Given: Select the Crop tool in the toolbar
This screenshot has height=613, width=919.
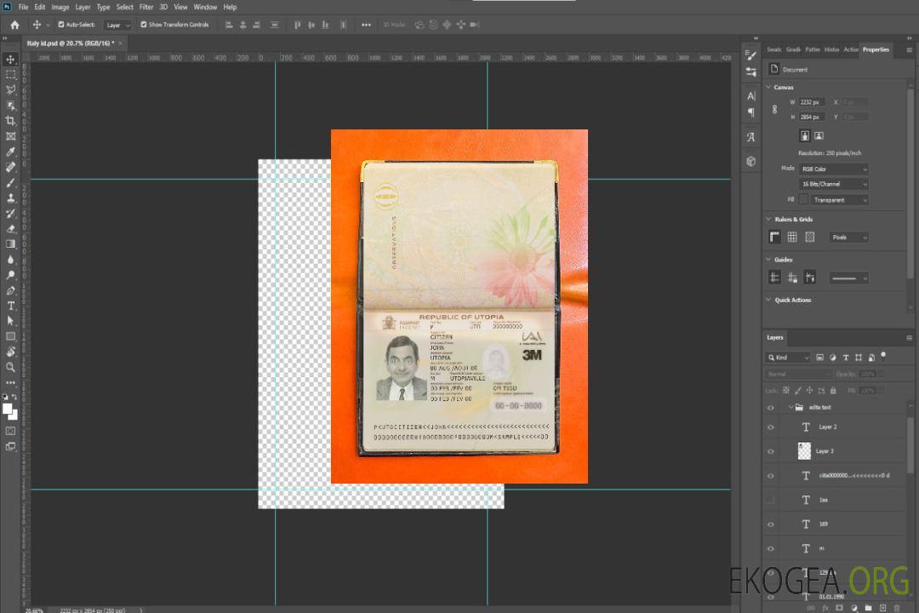Looking at the screenshot, I should pos(11,121).
